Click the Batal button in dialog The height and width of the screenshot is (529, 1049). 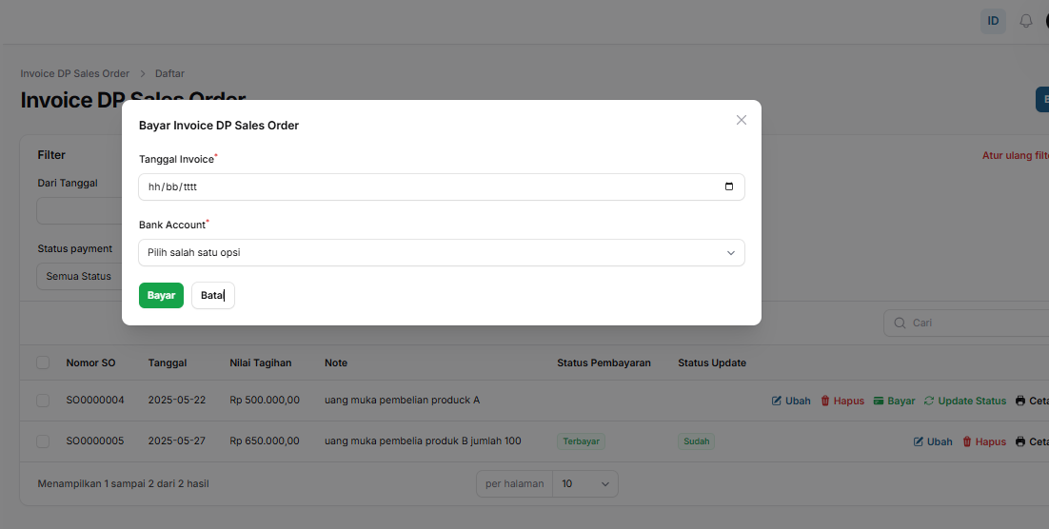tap(212, 295)
